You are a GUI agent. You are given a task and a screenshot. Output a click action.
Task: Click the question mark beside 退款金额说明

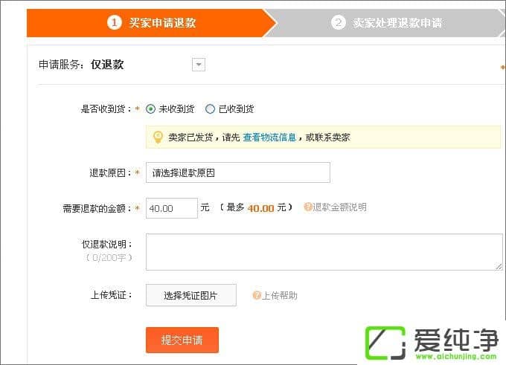tap(307, 207)
